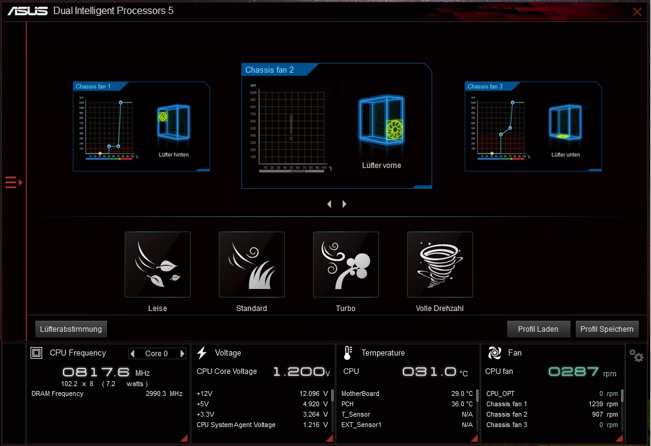Click the Volle Drehzahl profile label
651x446 pixels.
tap(440, 309)
